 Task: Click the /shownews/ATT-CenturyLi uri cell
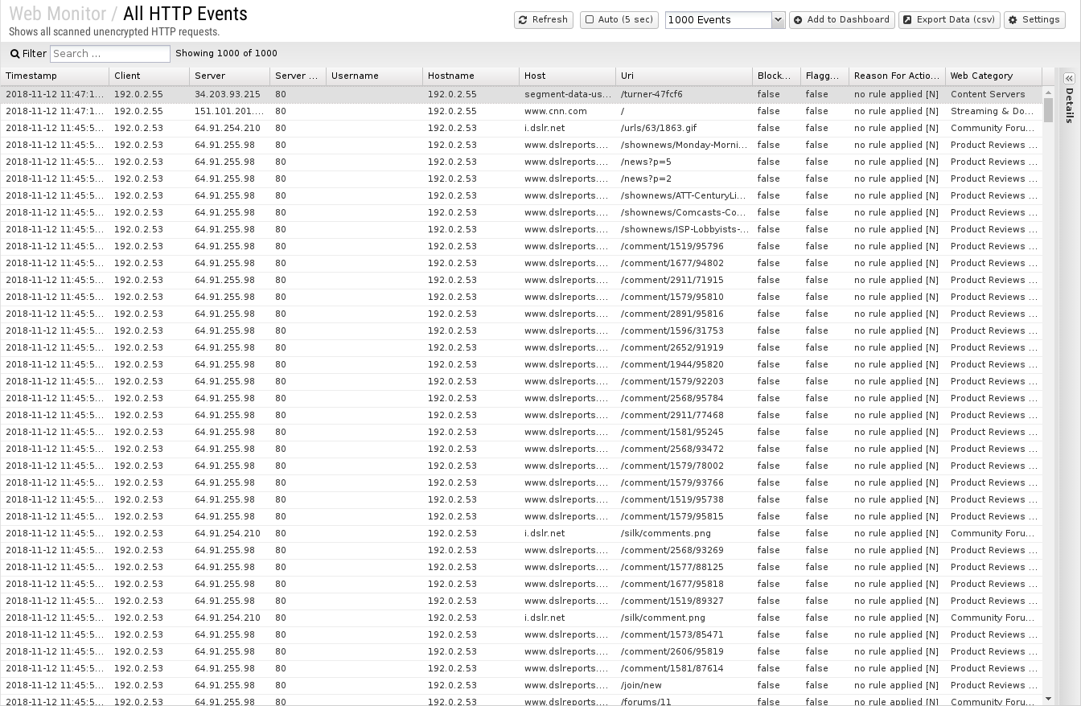tap(684, 195)
